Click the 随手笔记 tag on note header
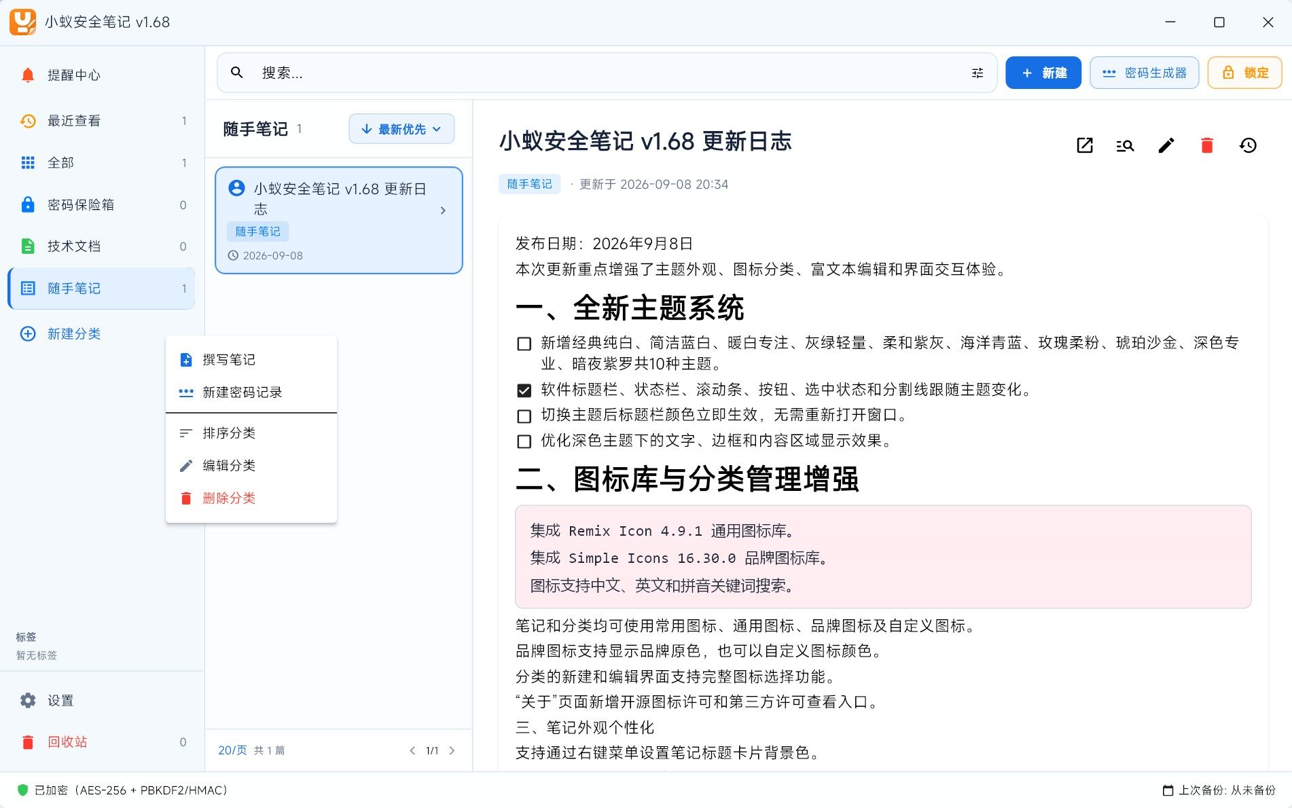The image size is (1292, 808). click(x=529, y=184)
